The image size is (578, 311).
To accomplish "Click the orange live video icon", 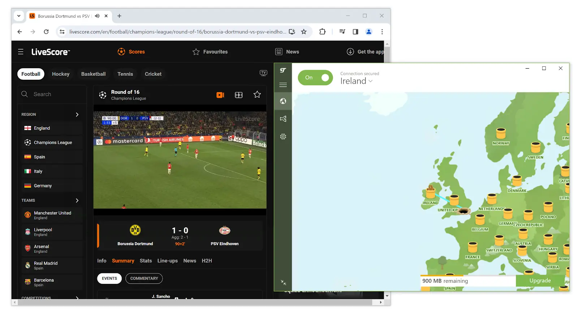I will pyautogui.click(x=220, y=95).
